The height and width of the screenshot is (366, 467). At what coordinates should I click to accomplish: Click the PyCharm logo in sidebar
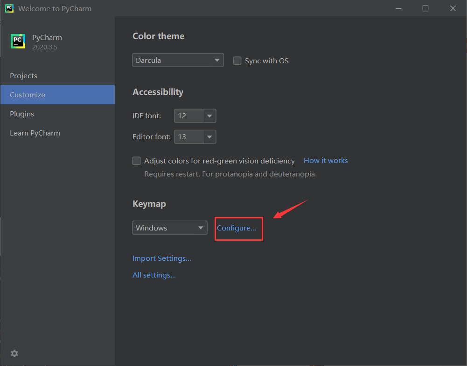click(18, 41)
